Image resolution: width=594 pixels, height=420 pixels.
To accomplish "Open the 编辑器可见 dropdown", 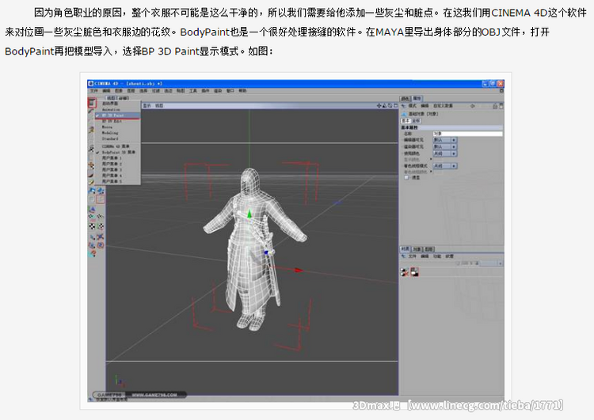I will pyautogui.click(x=445, y=140).
